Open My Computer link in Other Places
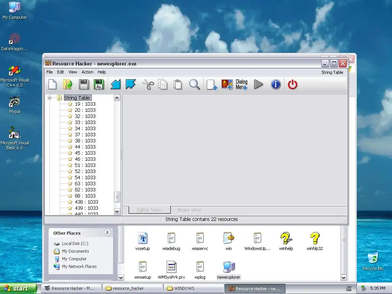This screenshot has width=392, height=294. pos(74,259)
